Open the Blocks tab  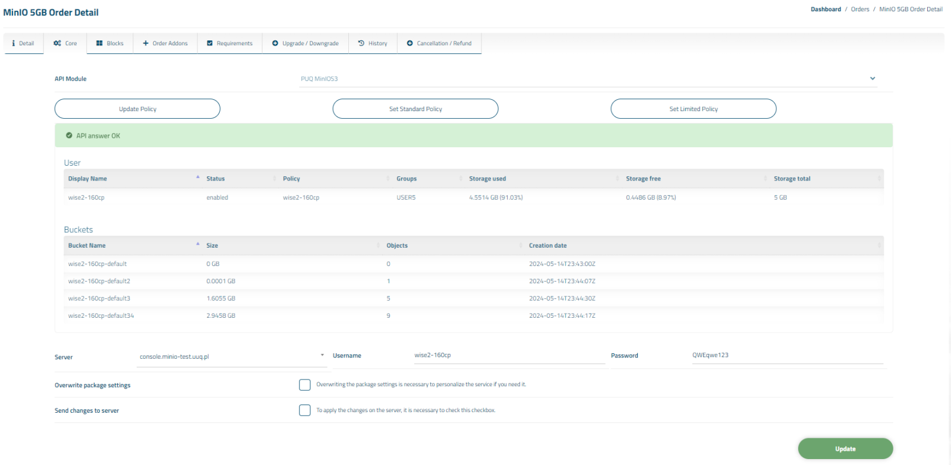(x=110, y=43)
